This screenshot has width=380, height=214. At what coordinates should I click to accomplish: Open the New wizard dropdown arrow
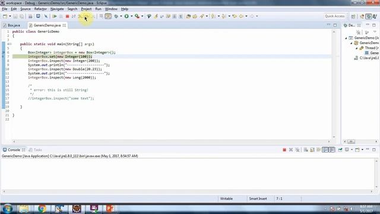pos(10,16)
